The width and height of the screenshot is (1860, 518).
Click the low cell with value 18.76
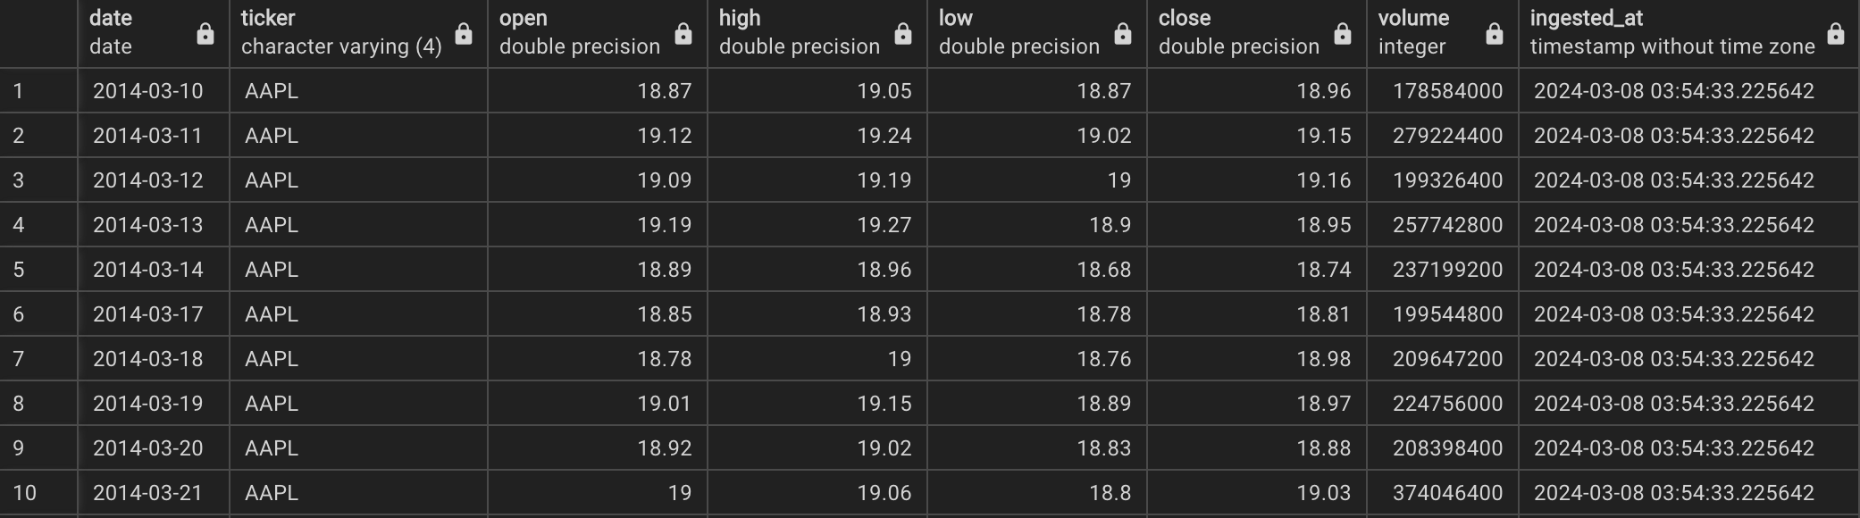coord(1037,359)
